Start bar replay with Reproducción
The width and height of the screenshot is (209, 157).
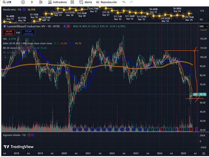pos(106,2)
